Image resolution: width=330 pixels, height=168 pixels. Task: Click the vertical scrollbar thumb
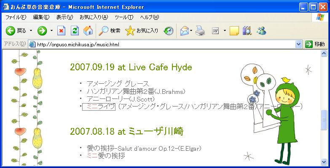324,120
